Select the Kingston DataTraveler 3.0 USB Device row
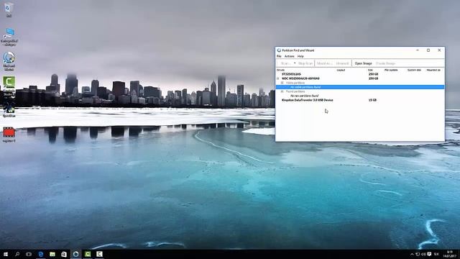460x259 pixels. [360, 100]
